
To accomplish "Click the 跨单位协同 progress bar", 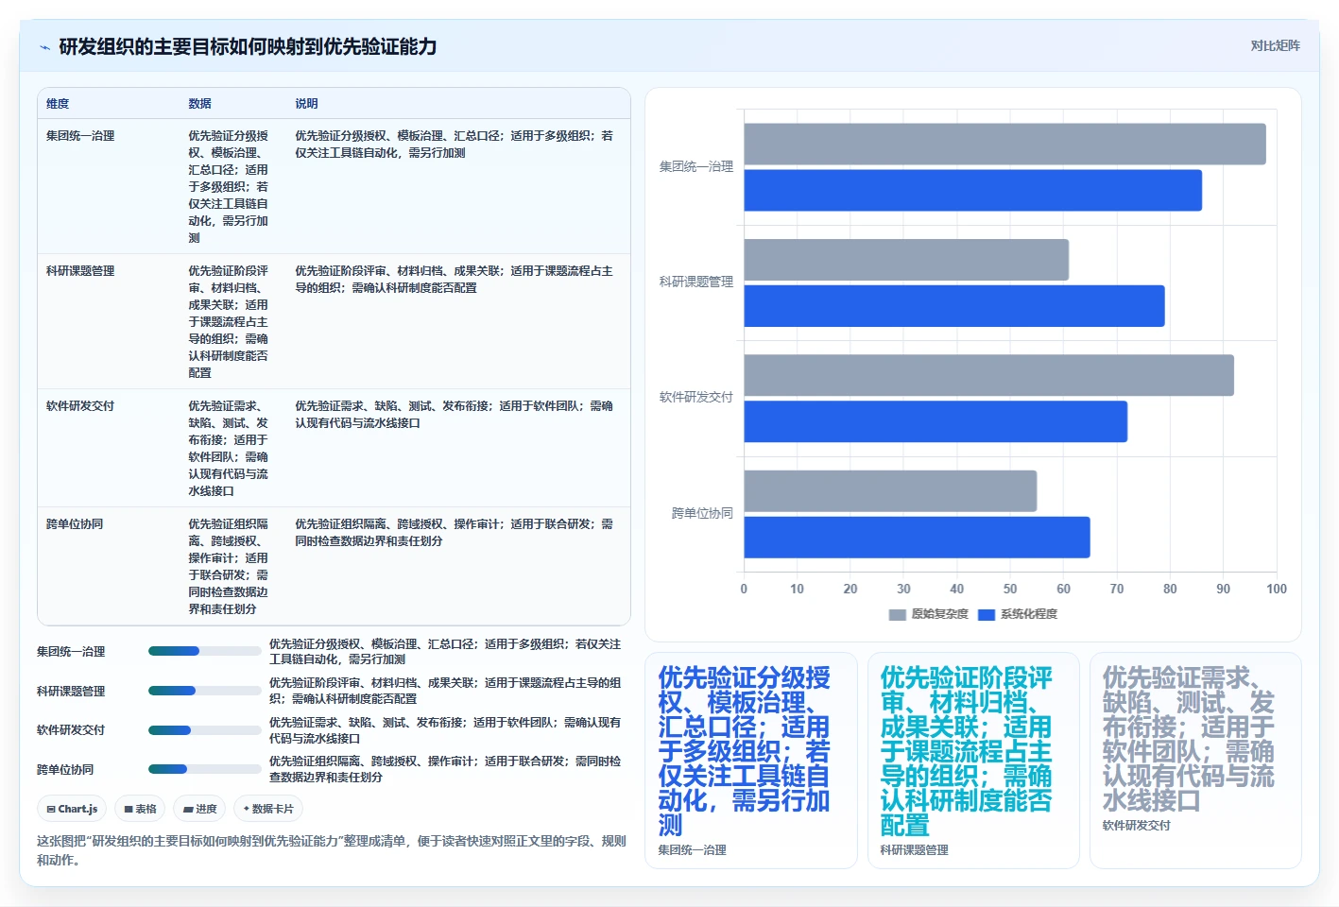I will pos(204,769).
